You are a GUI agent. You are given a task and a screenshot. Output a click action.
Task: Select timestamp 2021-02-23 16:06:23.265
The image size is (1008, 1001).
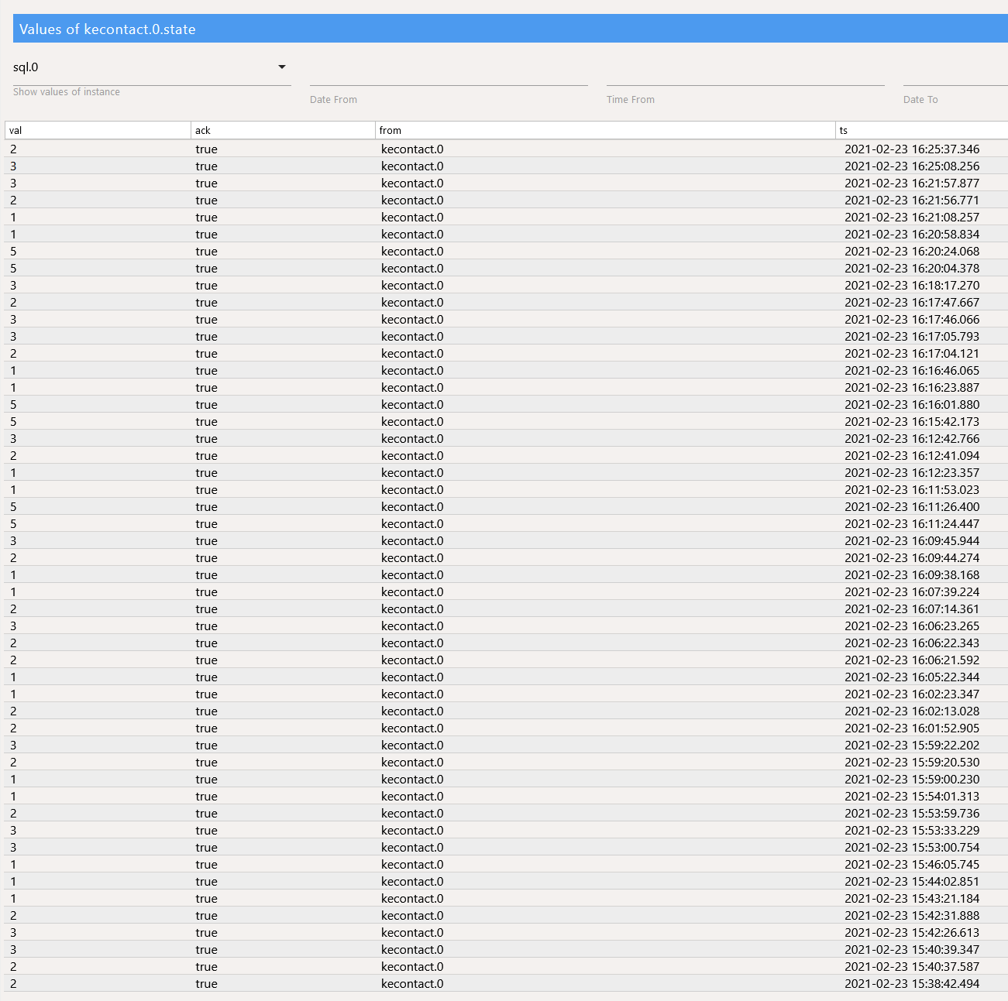[x=912, y=626]
